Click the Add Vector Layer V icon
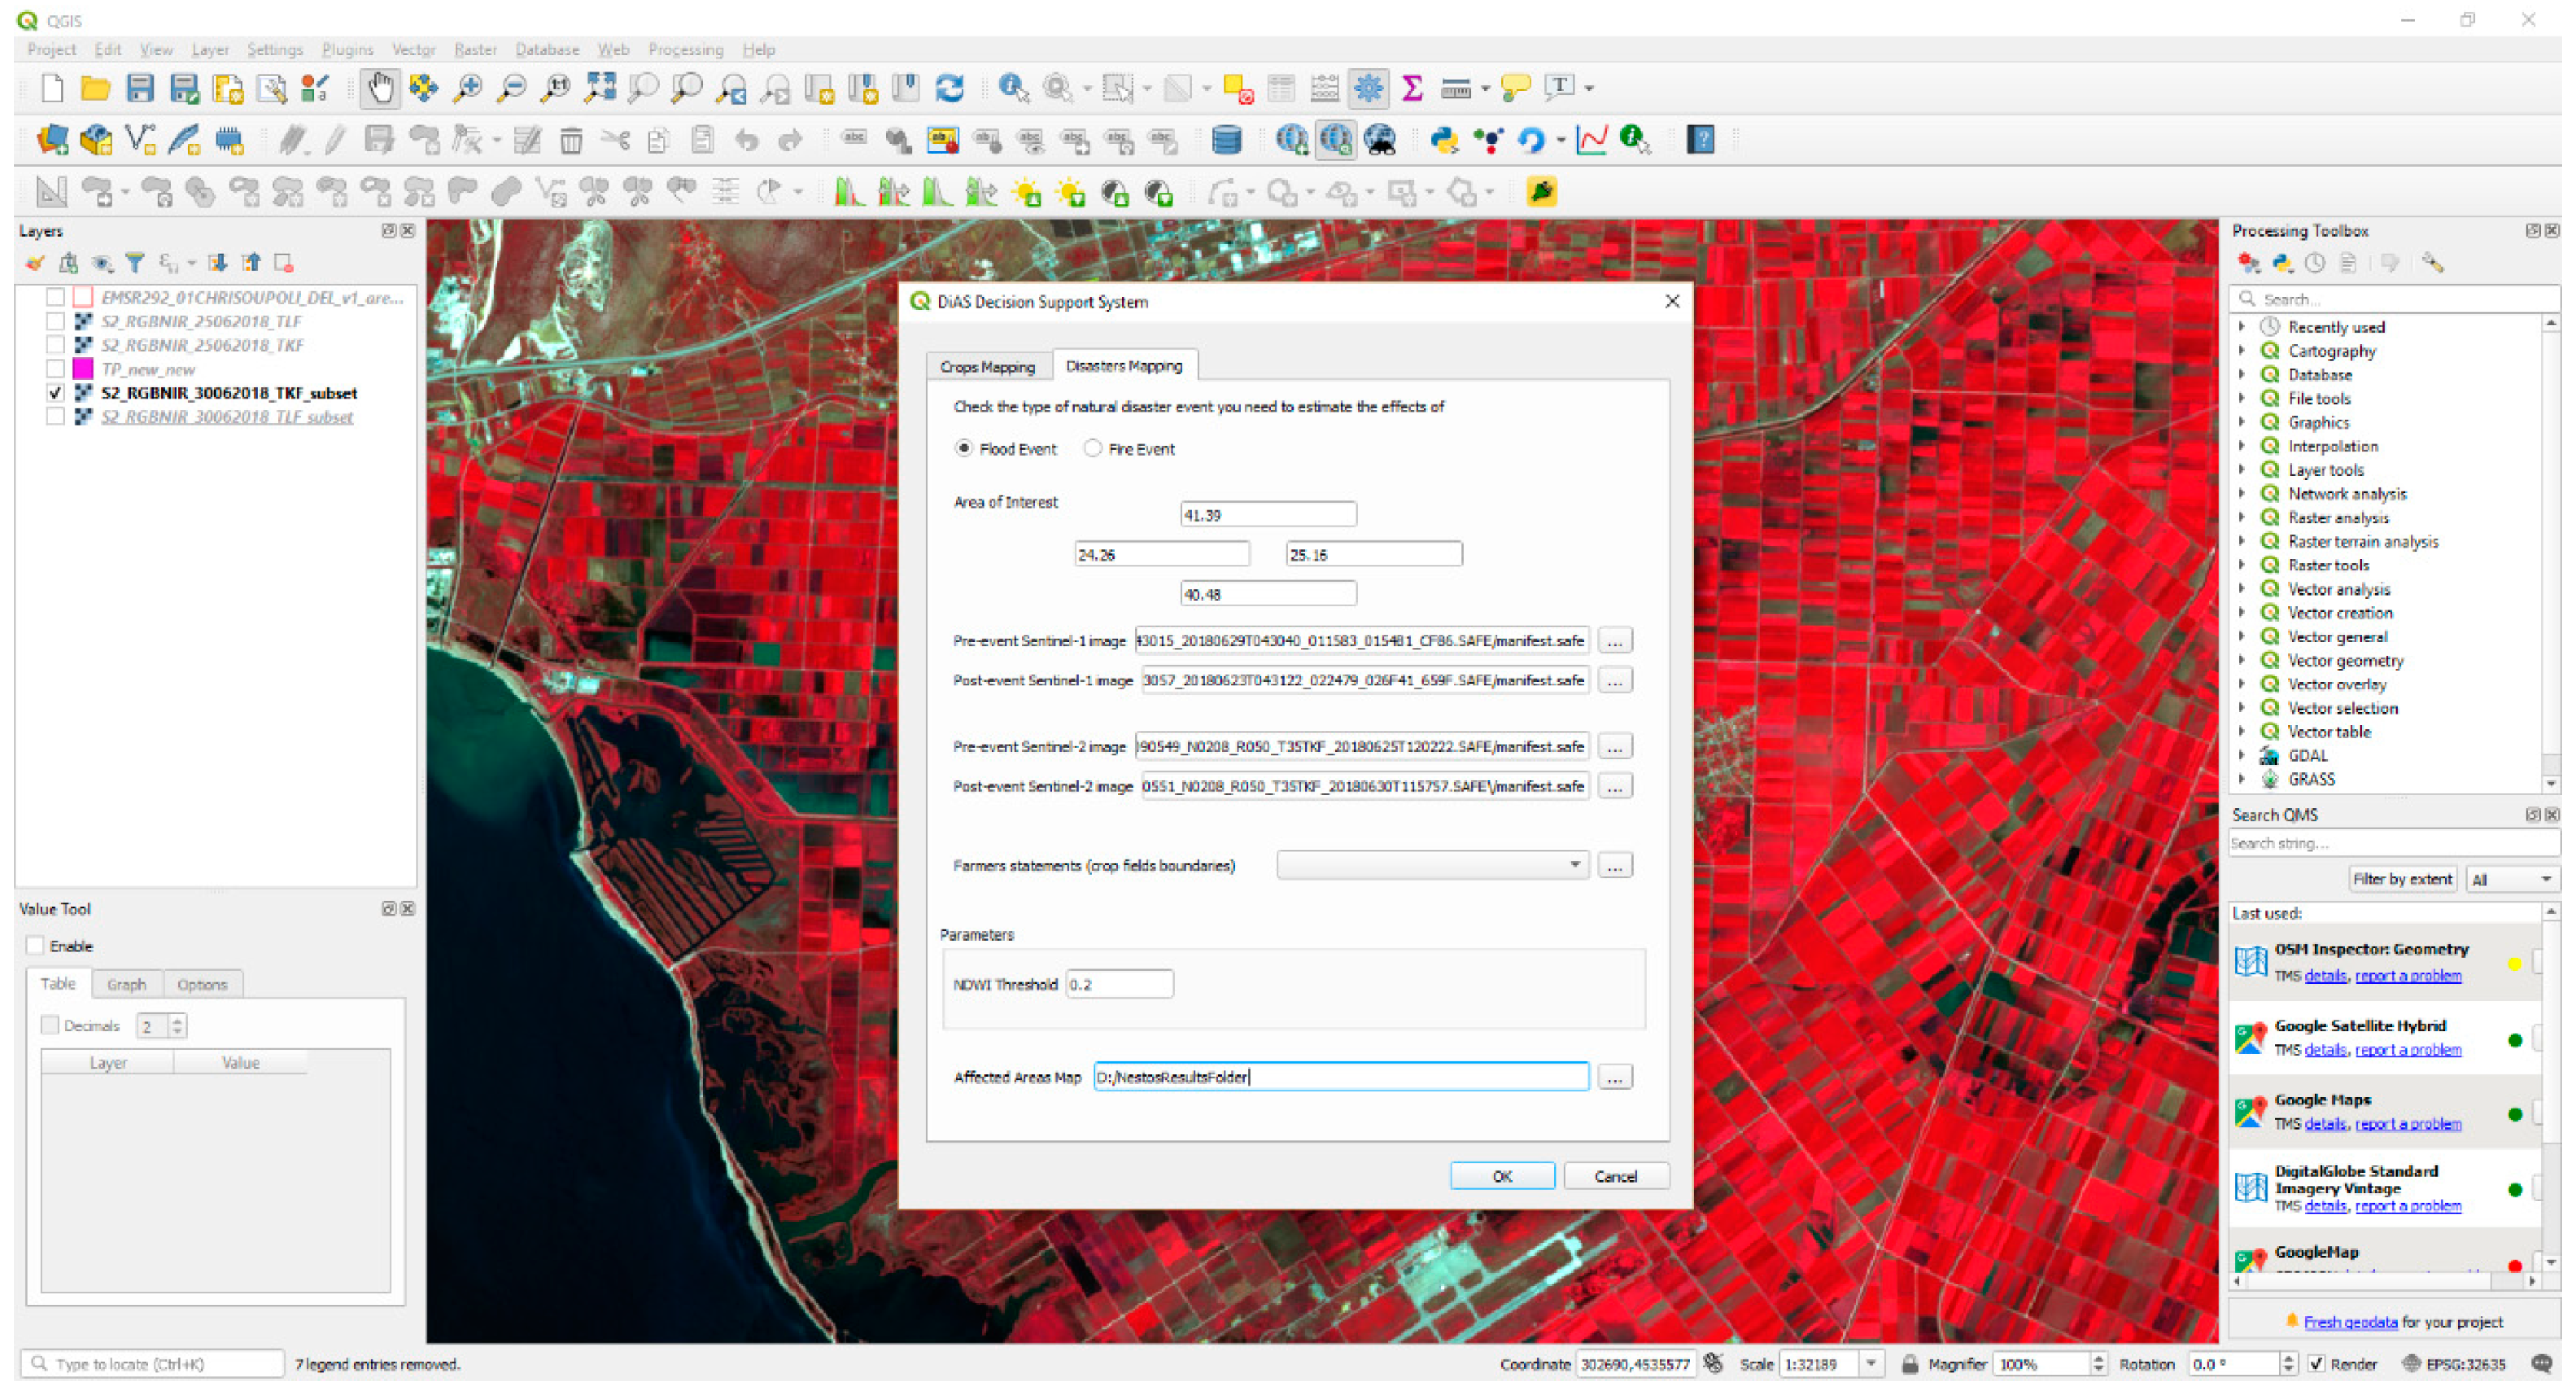2576x1394 pixels. click(140, 140)
